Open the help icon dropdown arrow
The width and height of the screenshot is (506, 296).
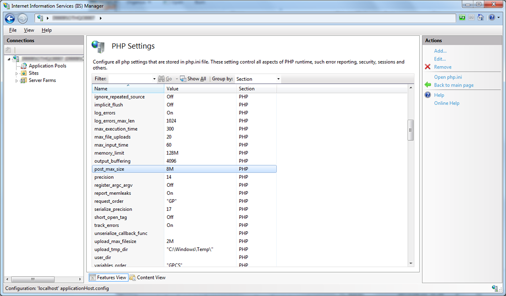pyautogui.click(x=499, y=18)
